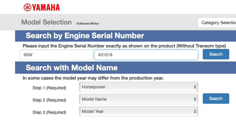
Task: Expand the Model Year dropdown
Action: 138,111
